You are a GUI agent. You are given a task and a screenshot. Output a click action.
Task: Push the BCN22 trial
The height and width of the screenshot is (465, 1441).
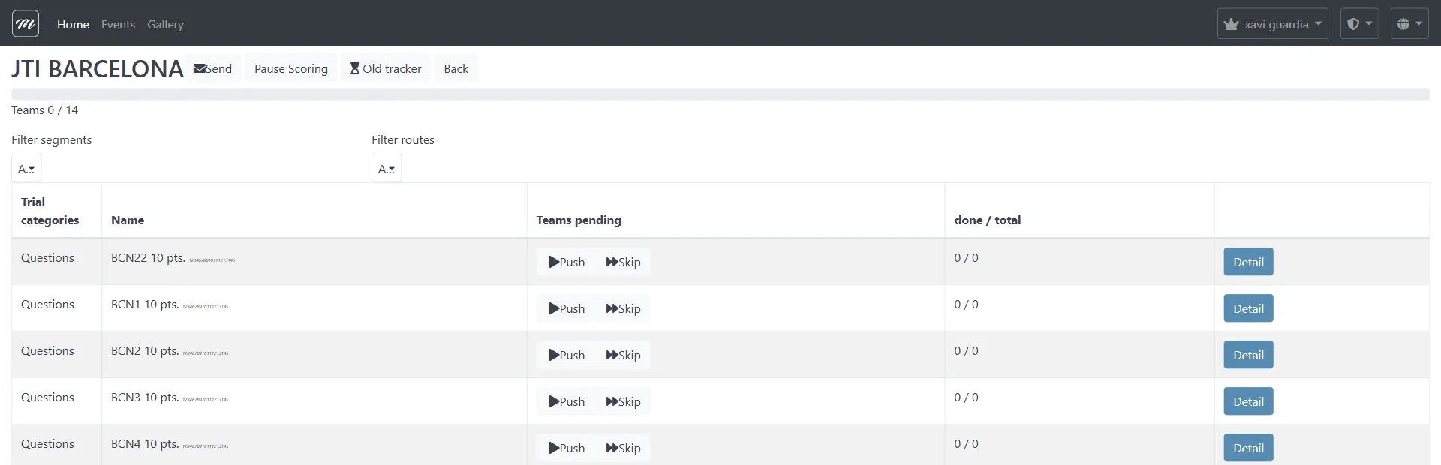567,262
